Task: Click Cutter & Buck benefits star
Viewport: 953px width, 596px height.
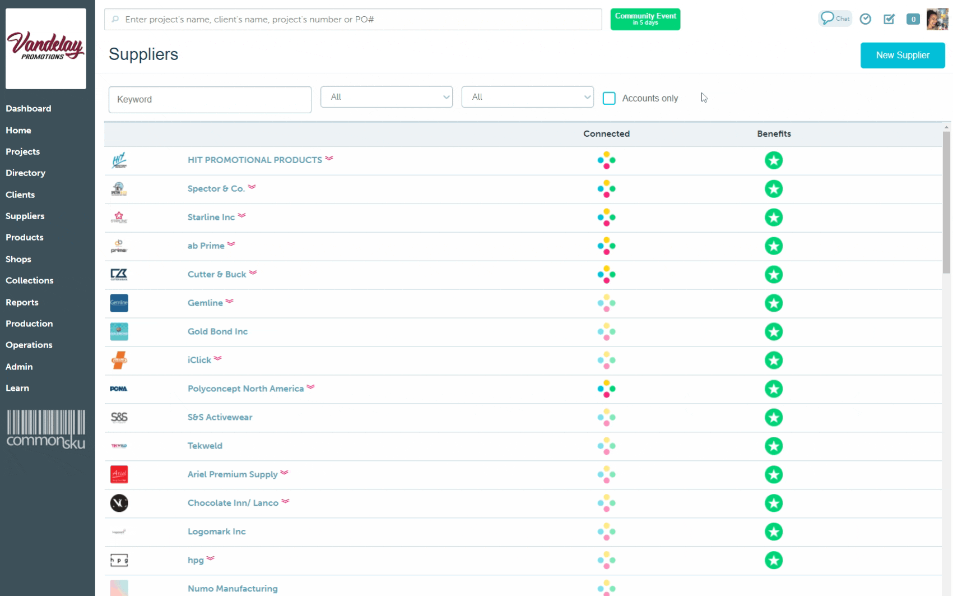Action: point(773,275)
